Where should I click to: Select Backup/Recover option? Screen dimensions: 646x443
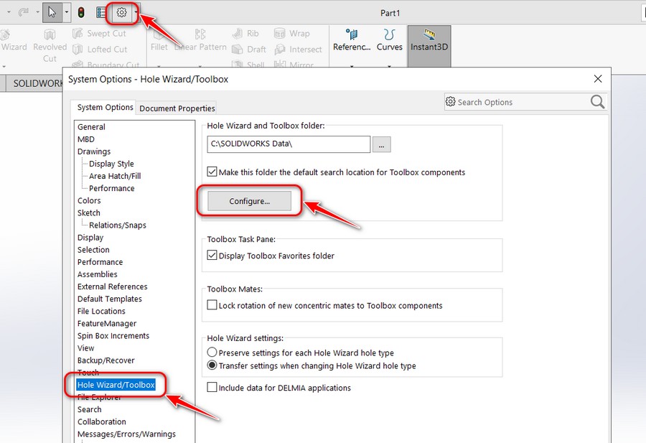106,360
